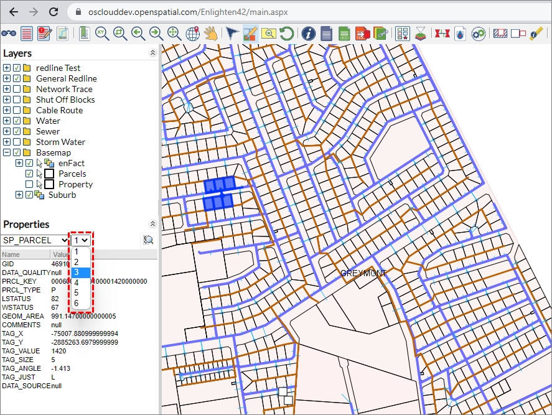This screenshot has width=552, height=415.
Task: Expand the Sewer layer group
Action: (x=7, y=131)
